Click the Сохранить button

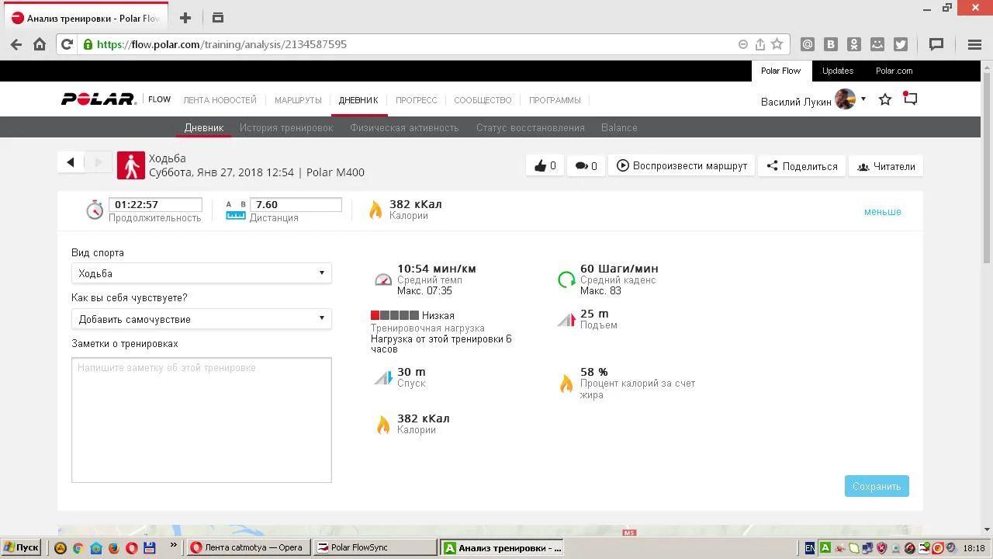click(x=877, y=486)
